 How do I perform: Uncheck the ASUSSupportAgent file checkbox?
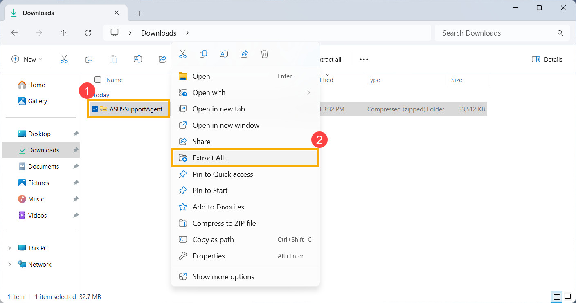pos(95,109)
